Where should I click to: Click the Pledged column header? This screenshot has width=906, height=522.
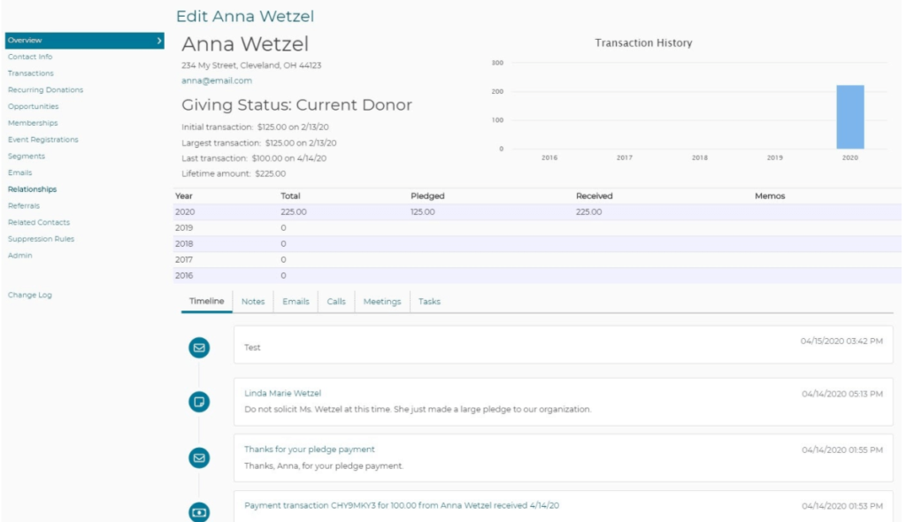click(427, 196)
